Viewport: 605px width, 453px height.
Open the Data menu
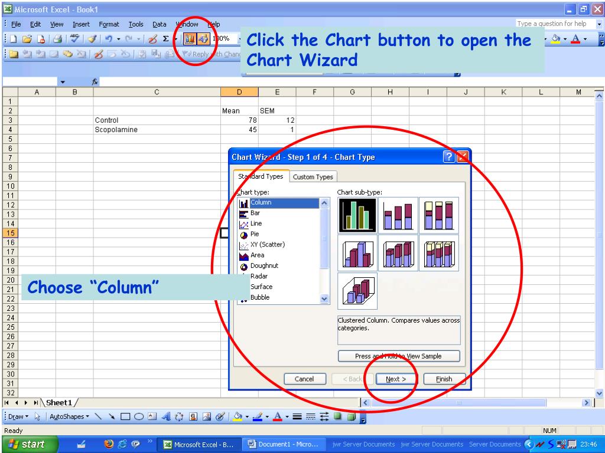[x=160, y=24]
